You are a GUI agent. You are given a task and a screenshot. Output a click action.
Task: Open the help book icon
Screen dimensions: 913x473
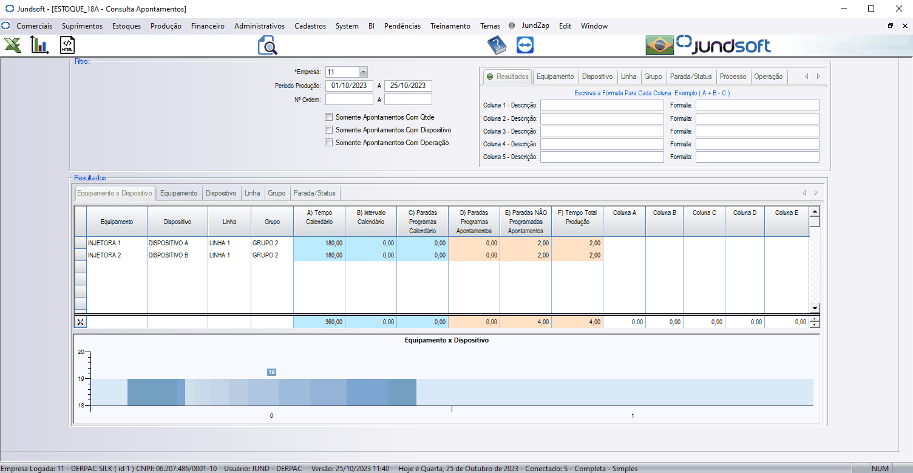(497, 46)
